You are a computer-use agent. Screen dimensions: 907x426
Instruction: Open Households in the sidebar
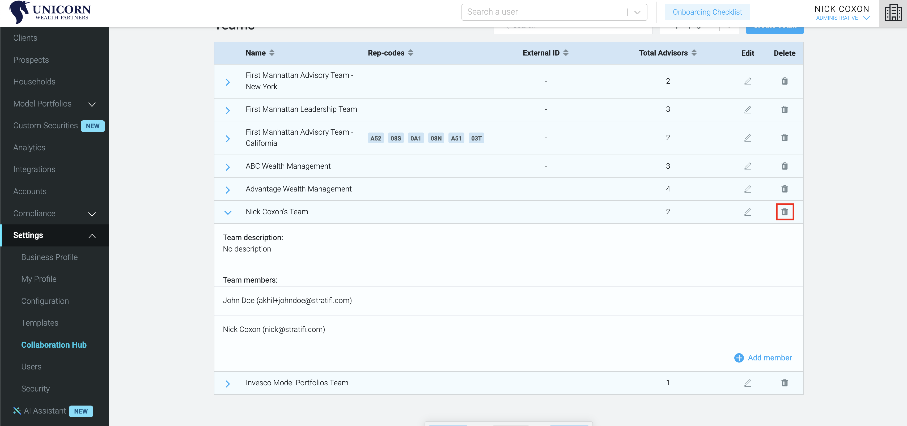pyautogui.click(x=34, y=82)
